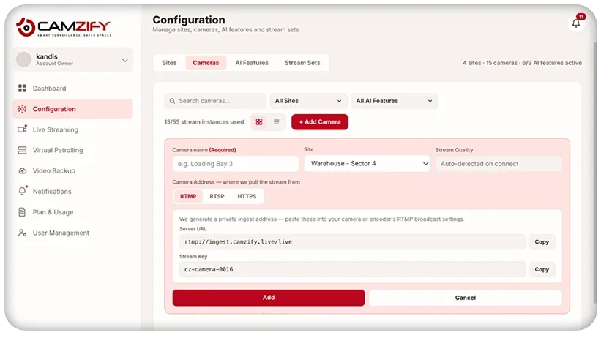Image resolution: width=601 pixels, height=338 pixels.
Task: Open Plan & Usage page
Action: (72, 212)
